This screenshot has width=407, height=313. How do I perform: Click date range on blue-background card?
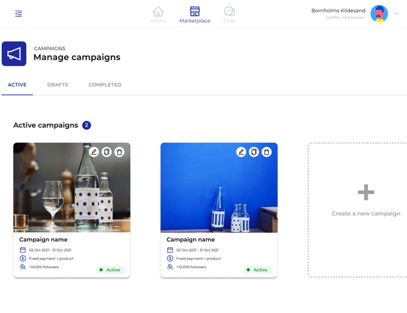197,250
